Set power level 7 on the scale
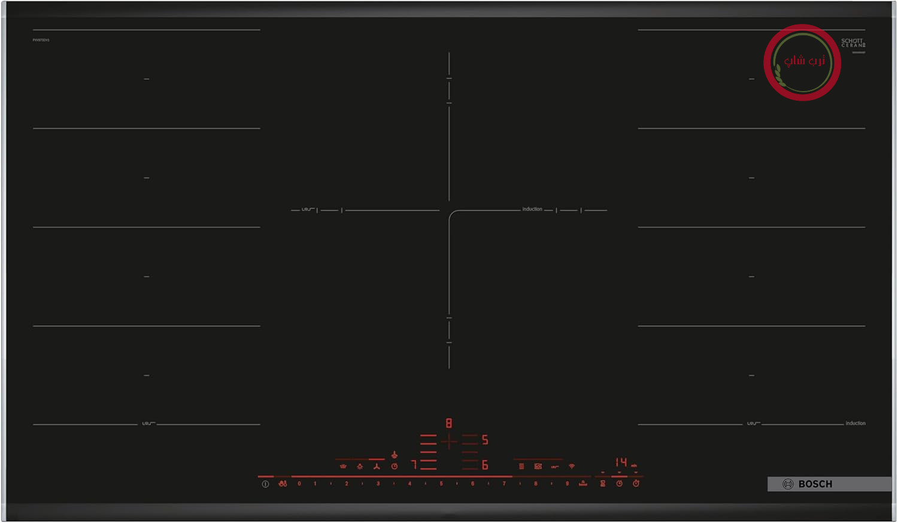The width and height of the screenshot is (898, 523). click(x=504, y=483)
